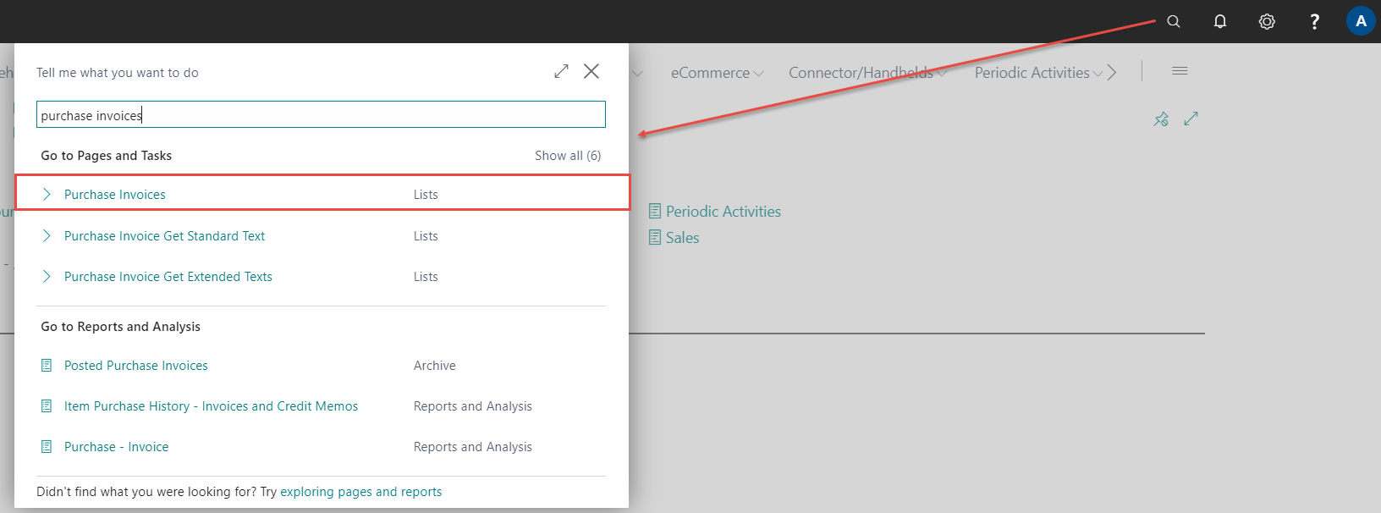Click the pin icon on the page
The width and height of the screenshot is (1381, 513).
(x=1161, y=119)
